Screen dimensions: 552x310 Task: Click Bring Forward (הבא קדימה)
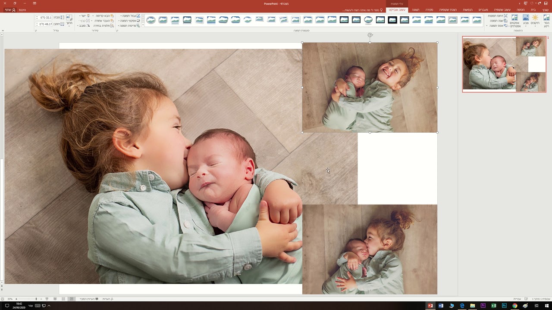[x=104, y=16]
